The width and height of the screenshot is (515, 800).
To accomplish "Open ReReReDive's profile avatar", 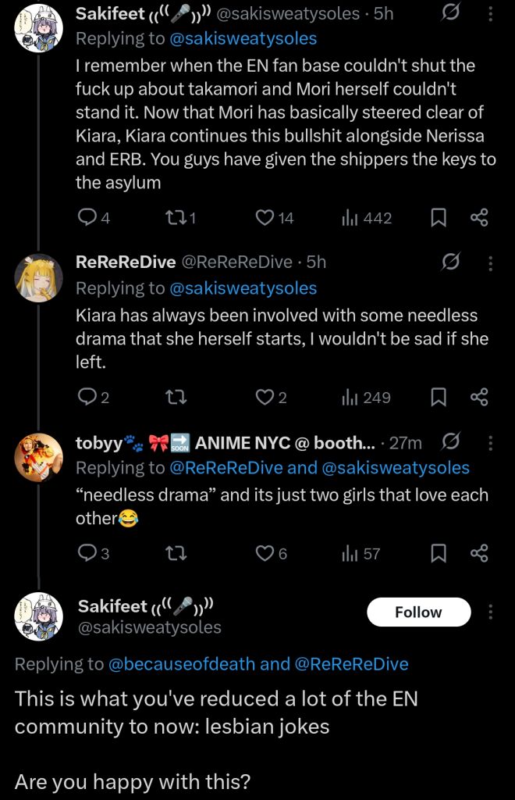I will pos(39,278).
